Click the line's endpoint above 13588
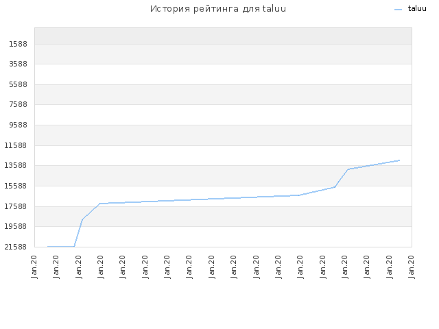Screen dimensions: 439x329 tap(399, 160)
